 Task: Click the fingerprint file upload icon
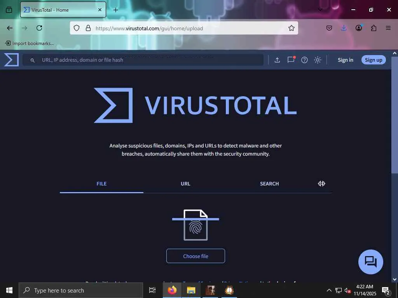pyautogui.click(x=196, y=225)
